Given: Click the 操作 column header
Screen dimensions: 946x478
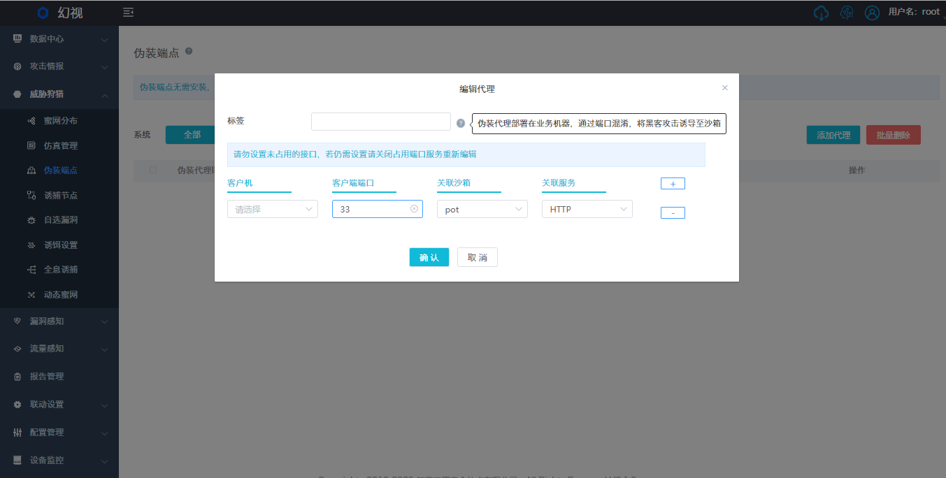Looking at the screenshot, I should tap(857, 170).
